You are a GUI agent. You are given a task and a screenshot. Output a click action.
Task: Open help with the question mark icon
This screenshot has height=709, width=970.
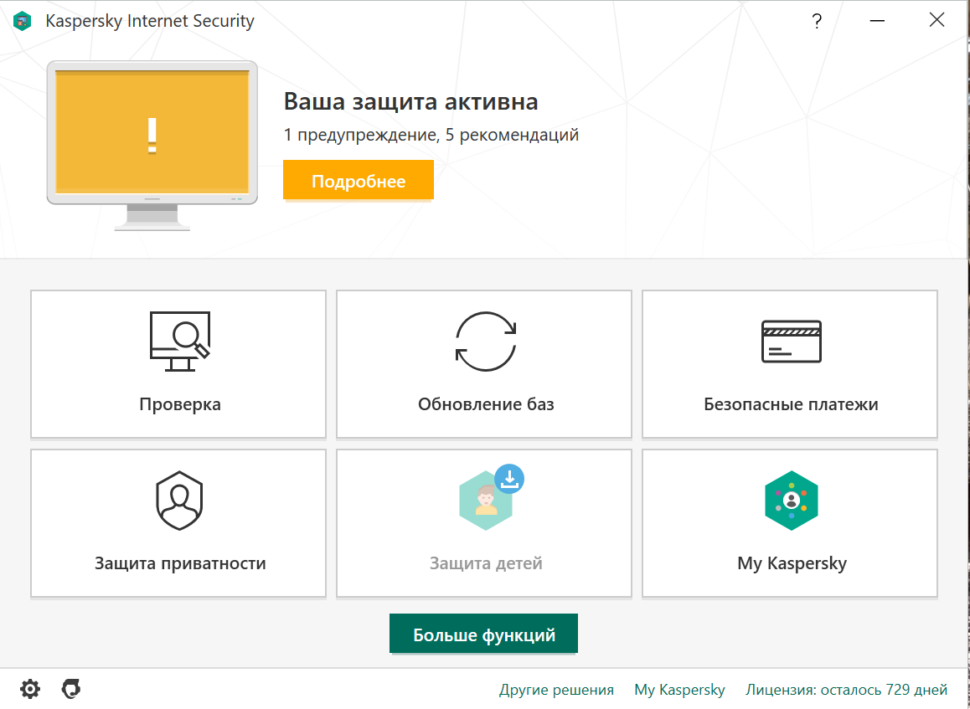click(817, 21)
